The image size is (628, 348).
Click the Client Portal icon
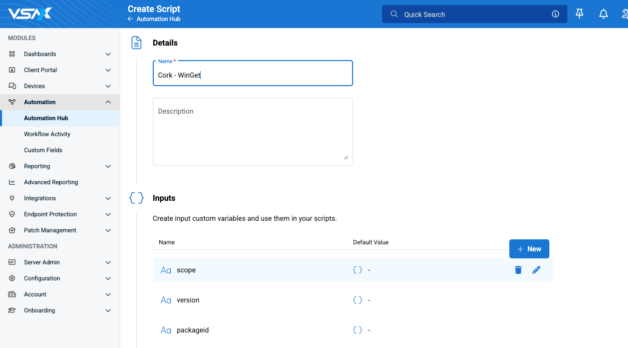(x=12, y=70)
